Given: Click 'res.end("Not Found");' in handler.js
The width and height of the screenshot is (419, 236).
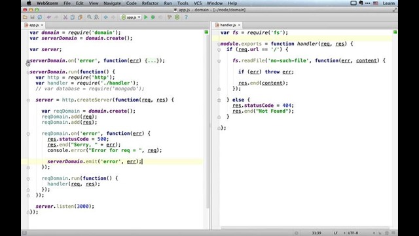Looking at the screenshot, I should pos(263,111).
